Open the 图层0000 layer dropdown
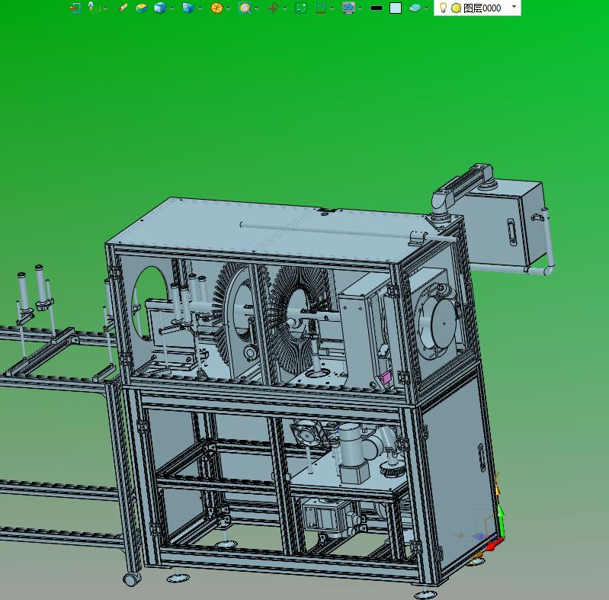The height and width of the screenshot is (600, 609). pos(514,7)
